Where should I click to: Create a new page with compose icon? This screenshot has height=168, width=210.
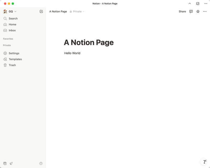coord(41,11)
